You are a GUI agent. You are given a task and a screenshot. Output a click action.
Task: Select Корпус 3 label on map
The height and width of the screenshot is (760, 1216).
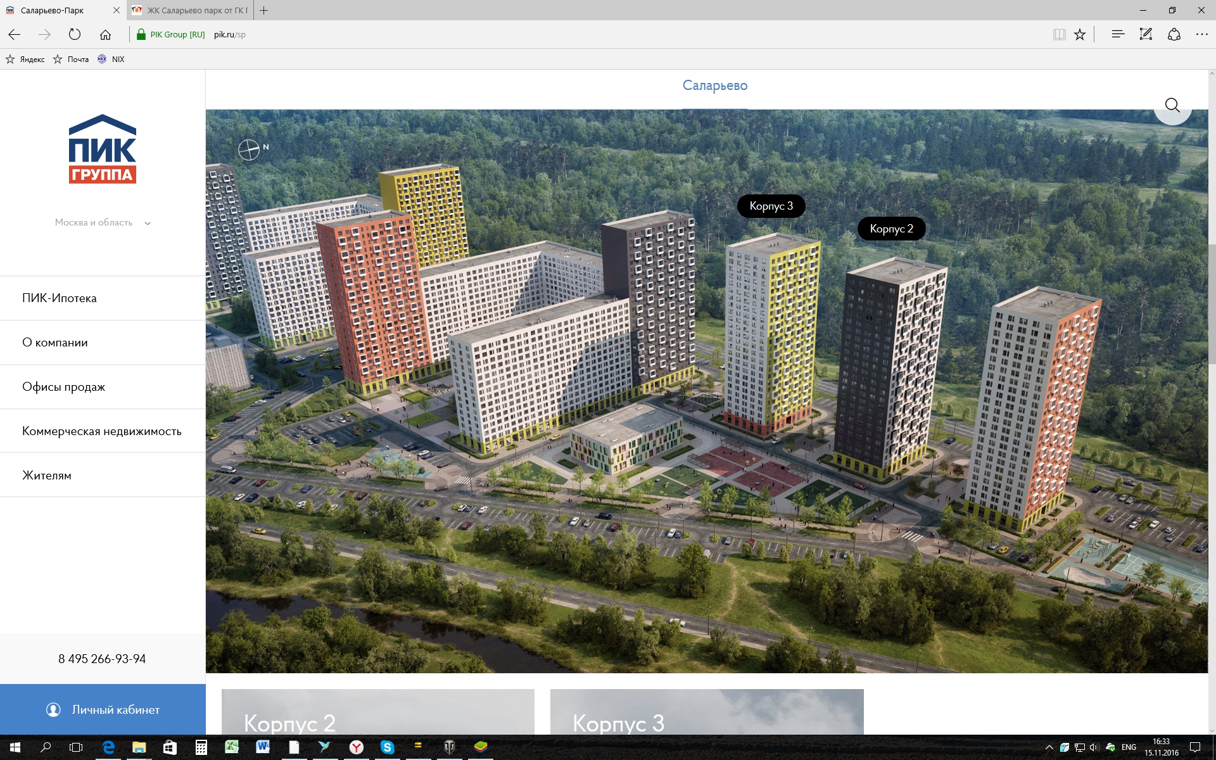click(771, 206)
